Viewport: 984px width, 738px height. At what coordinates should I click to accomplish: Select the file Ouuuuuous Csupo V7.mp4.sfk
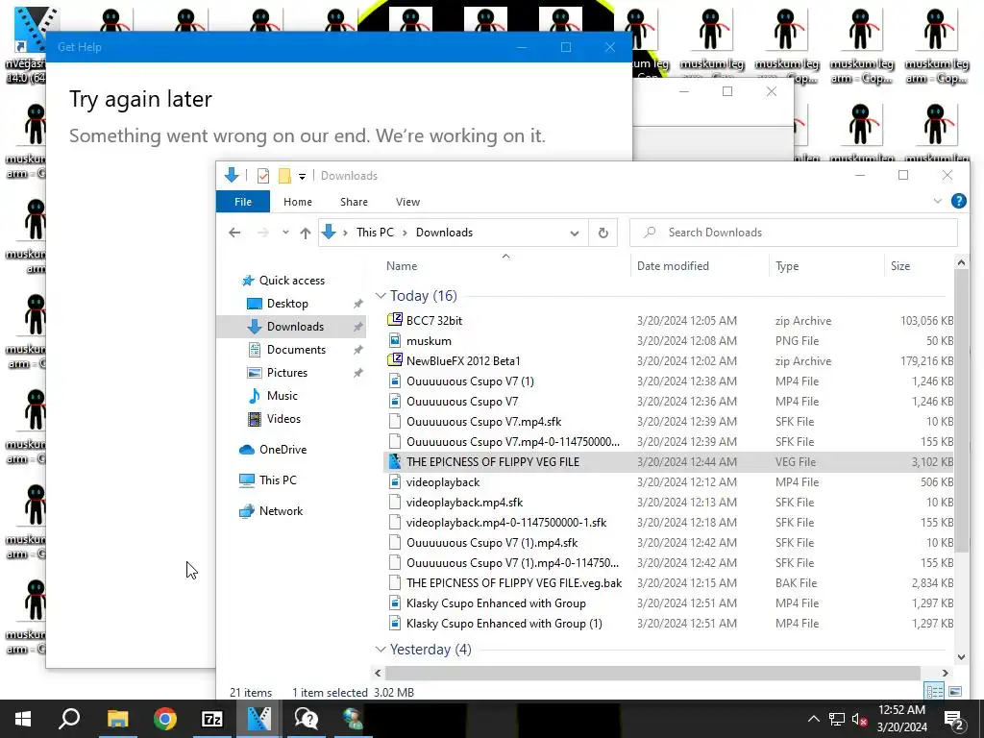484,422
